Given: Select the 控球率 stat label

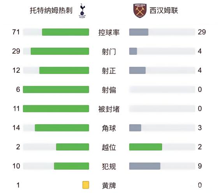Looking at the screenshot, I should [x=109, y=32].
